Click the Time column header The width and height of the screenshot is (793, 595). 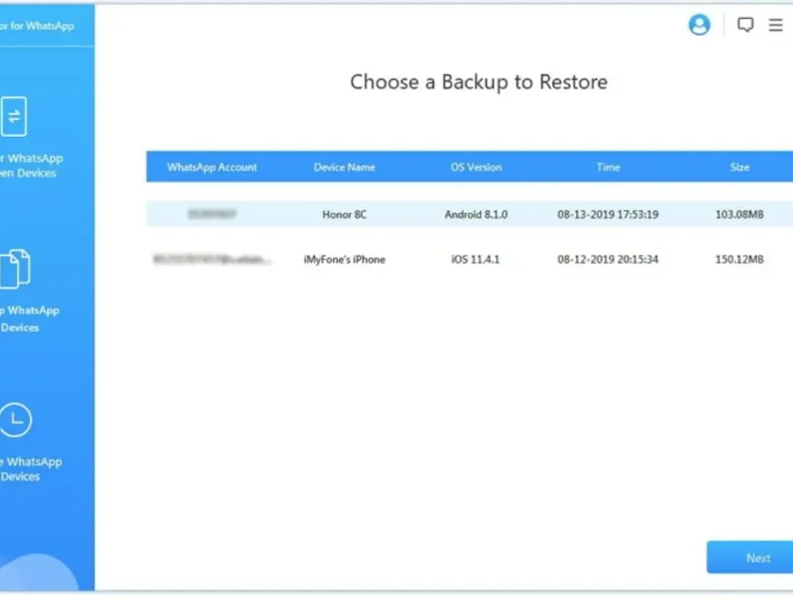point(608,167)
